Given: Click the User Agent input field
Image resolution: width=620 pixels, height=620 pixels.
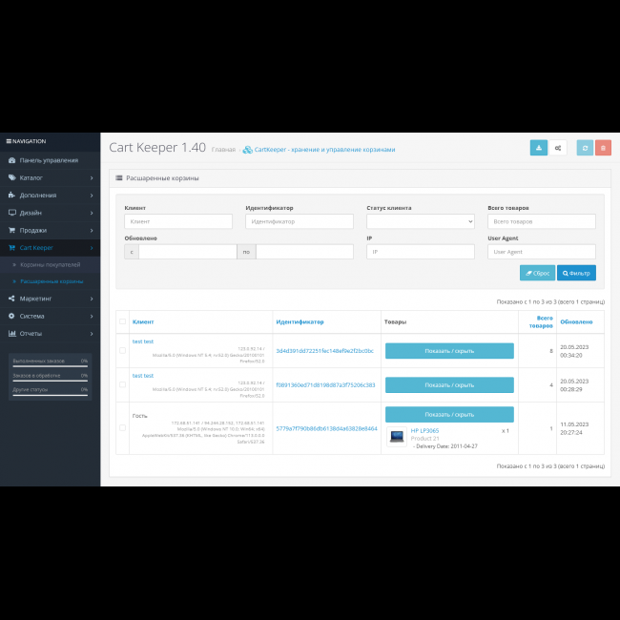Looking at the screenshot, I should click(541, 252).
